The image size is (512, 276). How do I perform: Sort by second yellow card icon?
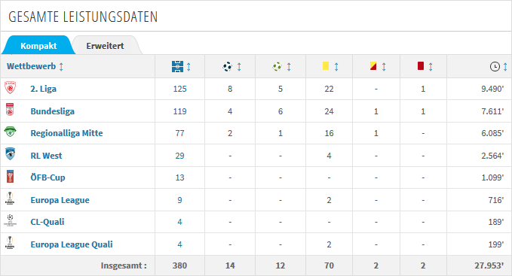(x=373, y=66)
